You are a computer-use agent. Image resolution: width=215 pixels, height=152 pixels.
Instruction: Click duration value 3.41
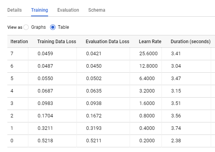(x=176, y=53)
